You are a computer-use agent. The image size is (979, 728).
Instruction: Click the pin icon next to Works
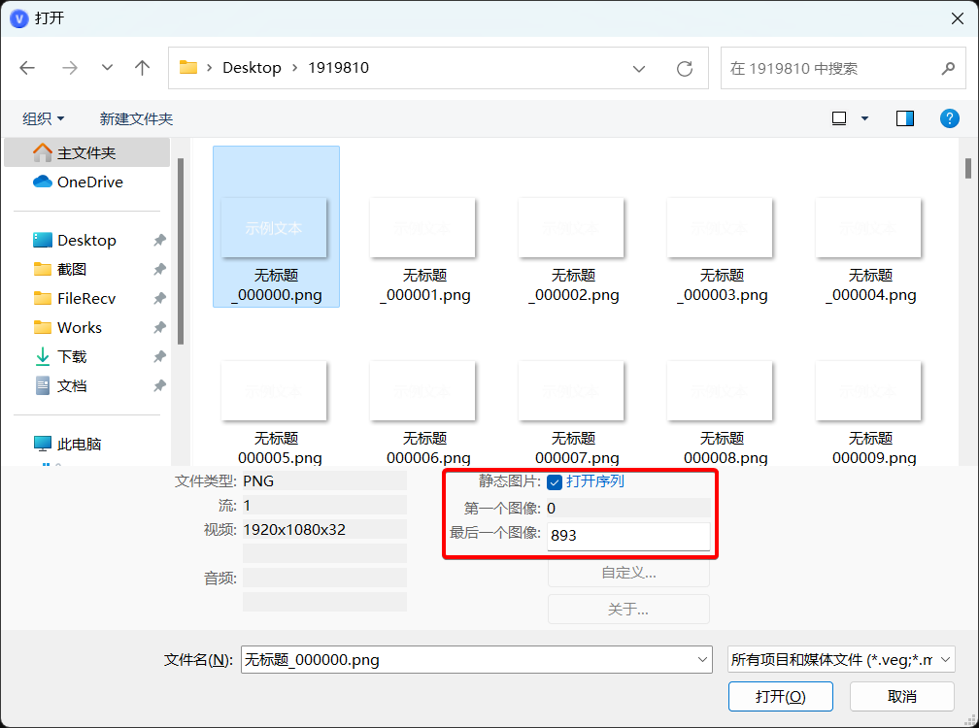(160, 327)
